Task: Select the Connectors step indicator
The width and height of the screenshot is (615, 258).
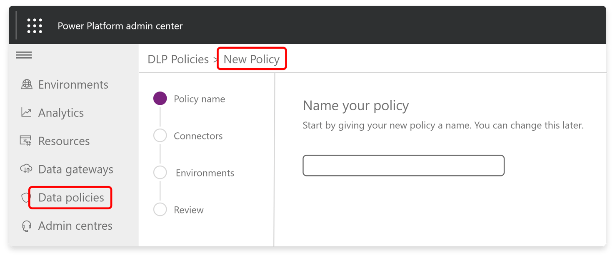Action: (x=160, y=136)
